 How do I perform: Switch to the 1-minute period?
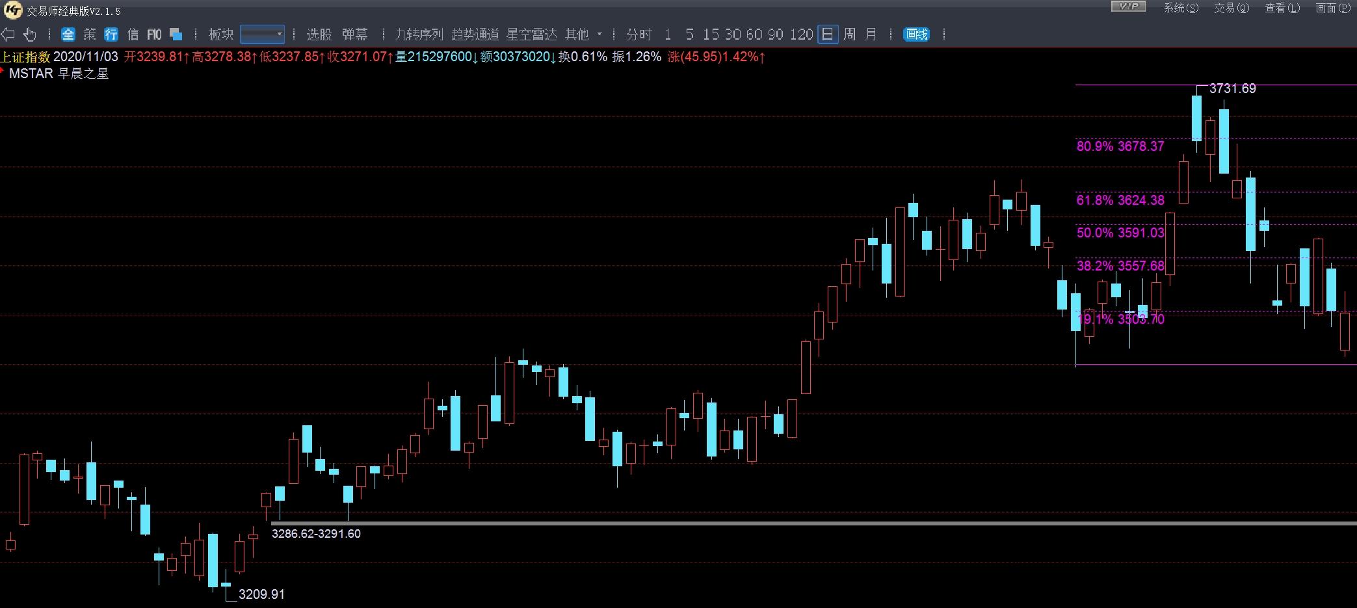point(668,34)
